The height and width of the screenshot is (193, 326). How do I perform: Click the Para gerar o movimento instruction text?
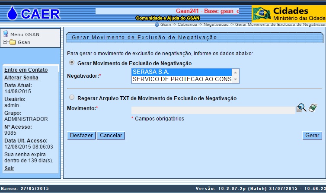click(160, 54)
